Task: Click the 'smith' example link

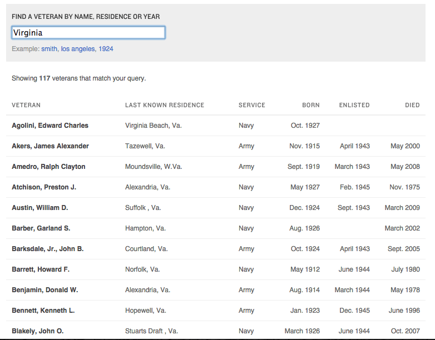Action: [49, 49]
